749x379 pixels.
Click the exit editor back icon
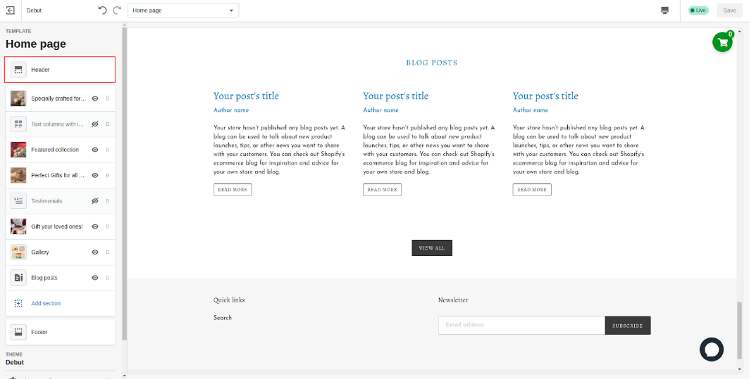point(11,11)
